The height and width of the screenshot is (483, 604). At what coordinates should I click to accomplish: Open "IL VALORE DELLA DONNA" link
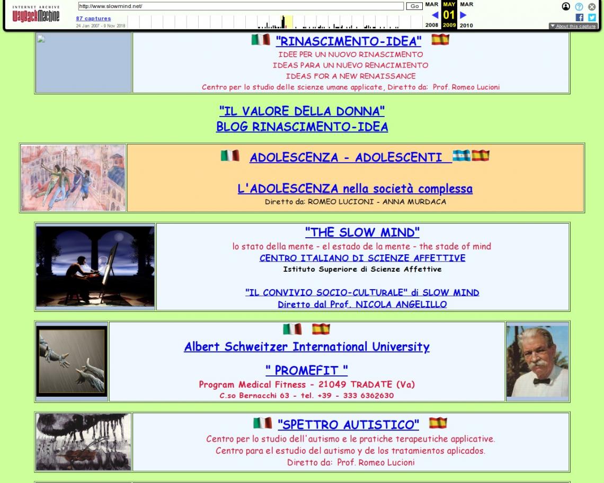[x=302, y=111]
